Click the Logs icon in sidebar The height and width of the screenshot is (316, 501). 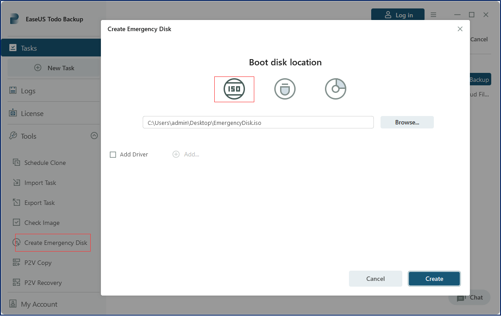click(x=13, y=90)
